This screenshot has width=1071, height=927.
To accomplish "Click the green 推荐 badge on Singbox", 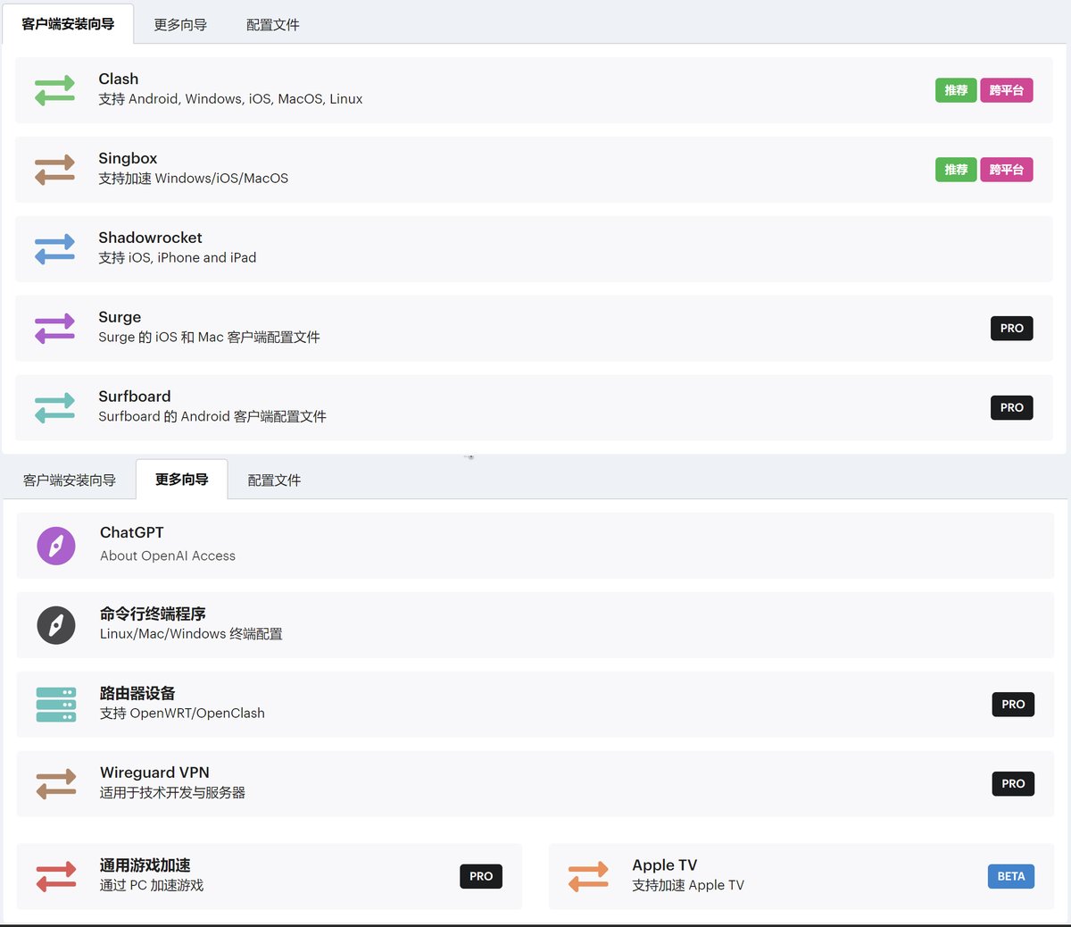I will [x=956, y=170].
